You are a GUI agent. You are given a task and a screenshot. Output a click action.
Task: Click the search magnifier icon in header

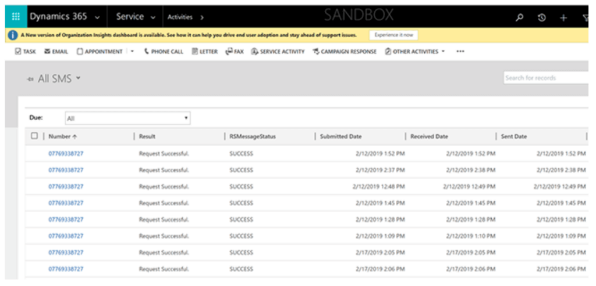[520, 17]
